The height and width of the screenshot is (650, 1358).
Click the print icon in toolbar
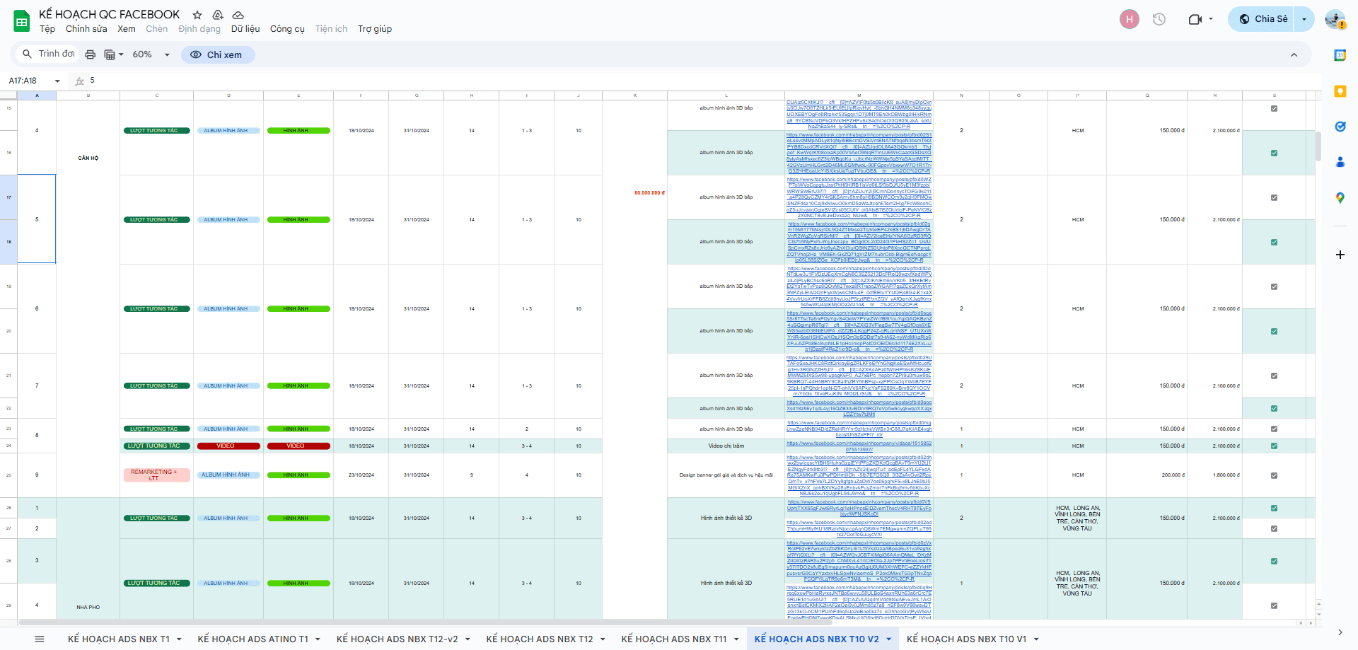click(x=90, y=54)
